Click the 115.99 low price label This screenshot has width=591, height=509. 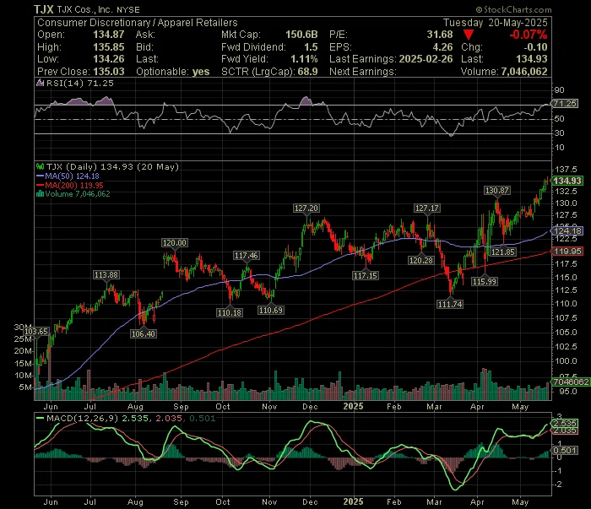(x=485, y=281)
